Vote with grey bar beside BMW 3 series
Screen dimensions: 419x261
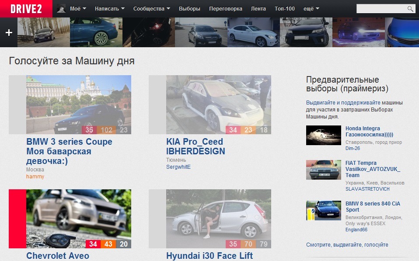tap(17, 104)
